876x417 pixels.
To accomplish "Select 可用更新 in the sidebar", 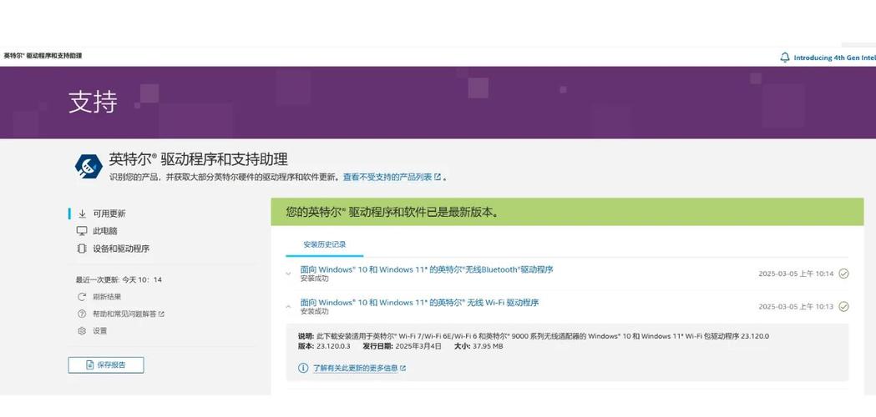I will click(109, 214).
